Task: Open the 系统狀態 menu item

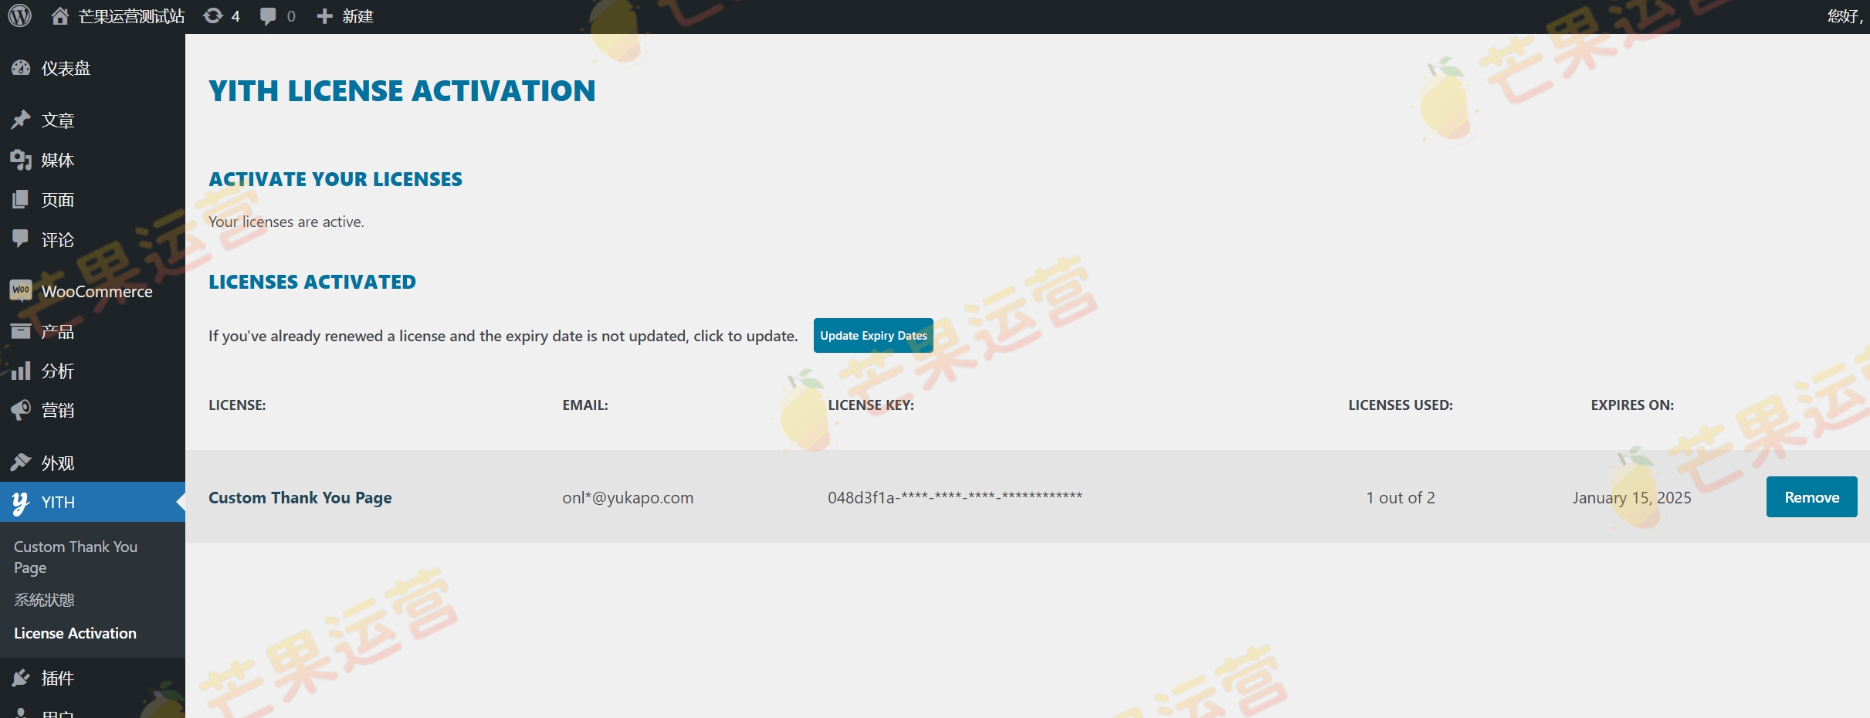Action: tap(43, 599)
